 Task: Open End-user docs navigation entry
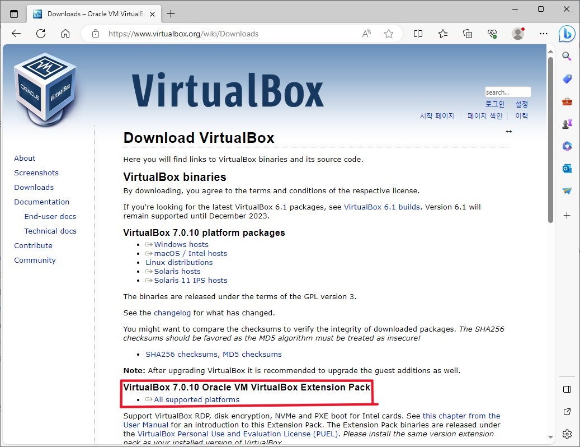coord(50,216)
